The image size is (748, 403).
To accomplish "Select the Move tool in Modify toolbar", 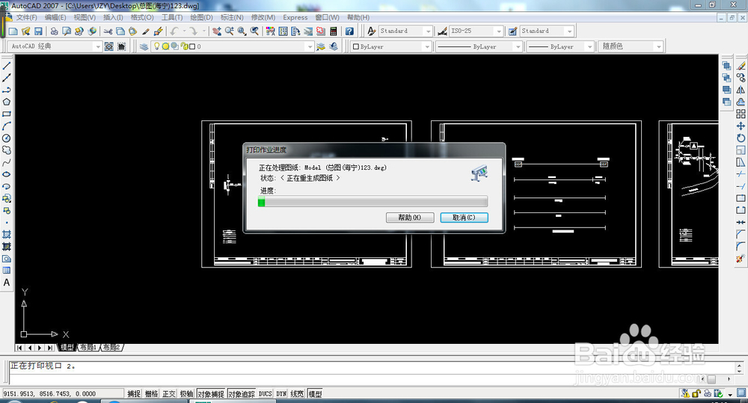I will (741, 126).
